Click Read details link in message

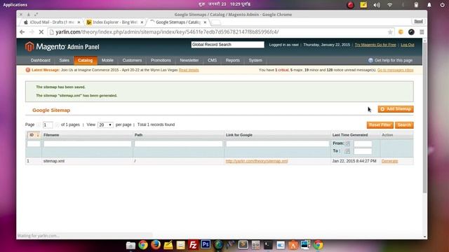[189, 70]
